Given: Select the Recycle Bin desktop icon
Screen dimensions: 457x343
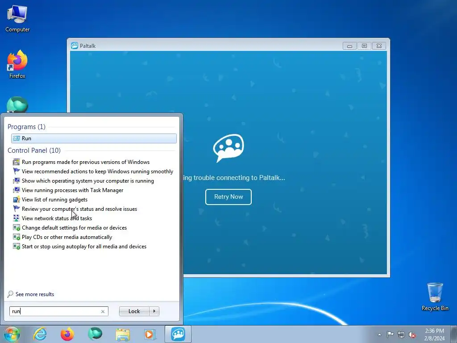Looking at the screenshot, I should (x=435, y=297).
